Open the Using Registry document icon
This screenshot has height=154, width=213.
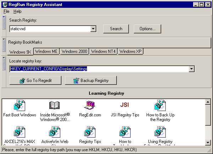160,132
